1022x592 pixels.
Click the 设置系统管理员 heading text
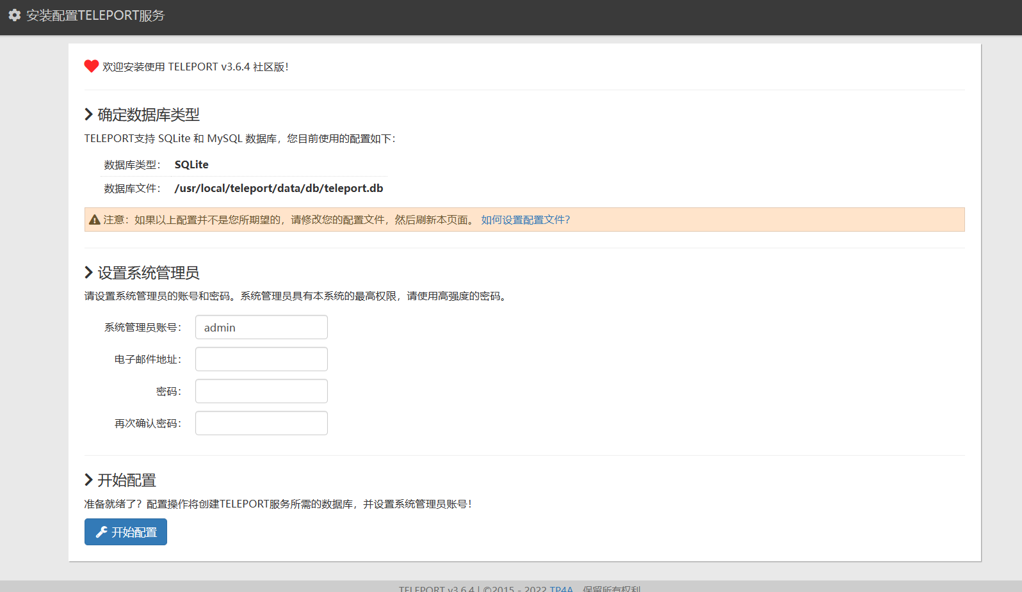[149, 273]
